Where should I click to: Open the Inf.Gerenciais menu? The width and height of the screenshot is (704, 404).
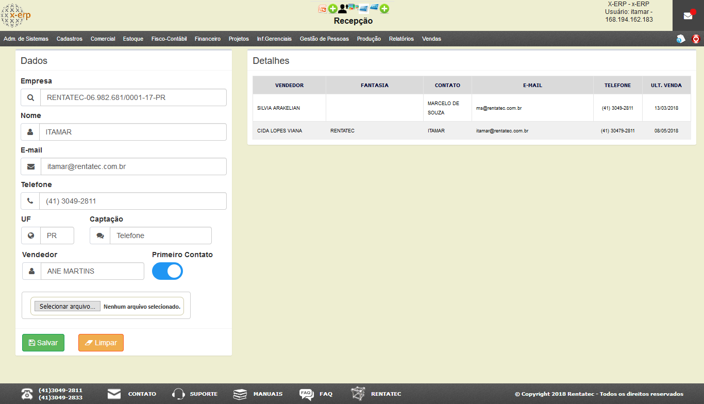274,39
